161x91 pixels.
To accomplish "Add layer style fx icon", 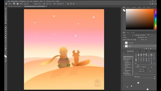I will [x=144, y=49].
